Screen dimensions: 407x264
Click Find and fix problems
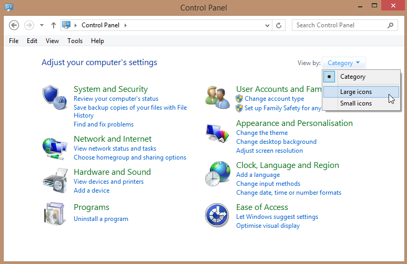(x=104, y=124)
